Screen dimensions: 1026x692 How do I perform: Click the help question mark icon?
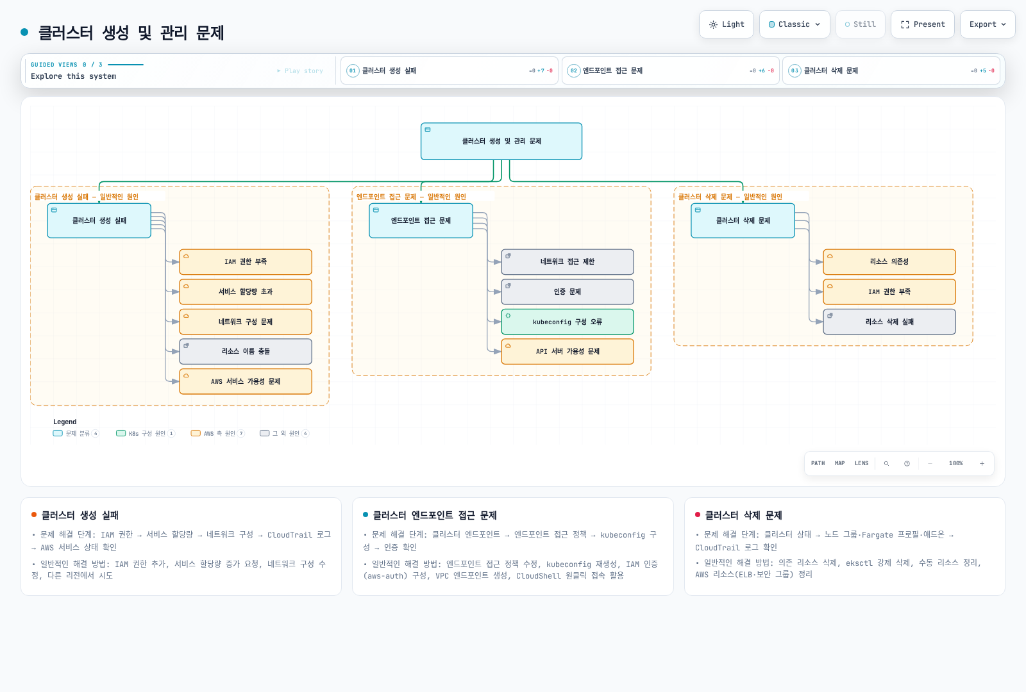[x=907, y=463]
